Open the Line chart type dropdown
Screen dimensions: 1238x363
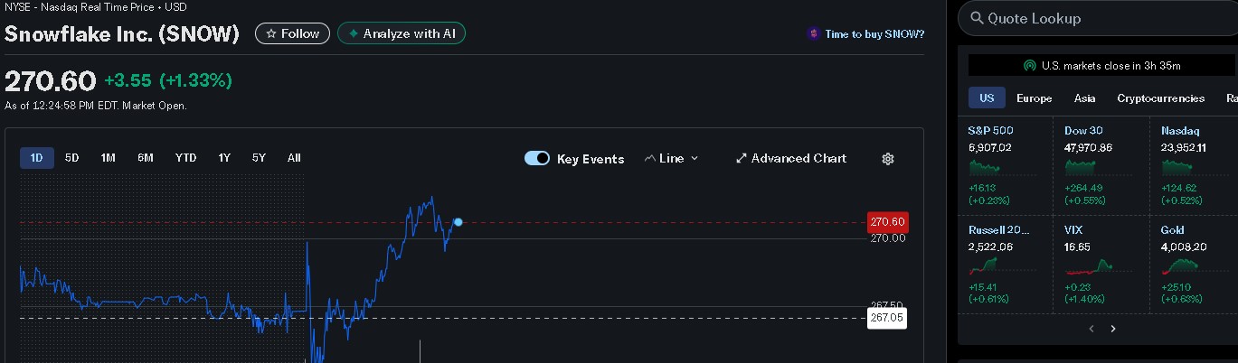point(671,159)
